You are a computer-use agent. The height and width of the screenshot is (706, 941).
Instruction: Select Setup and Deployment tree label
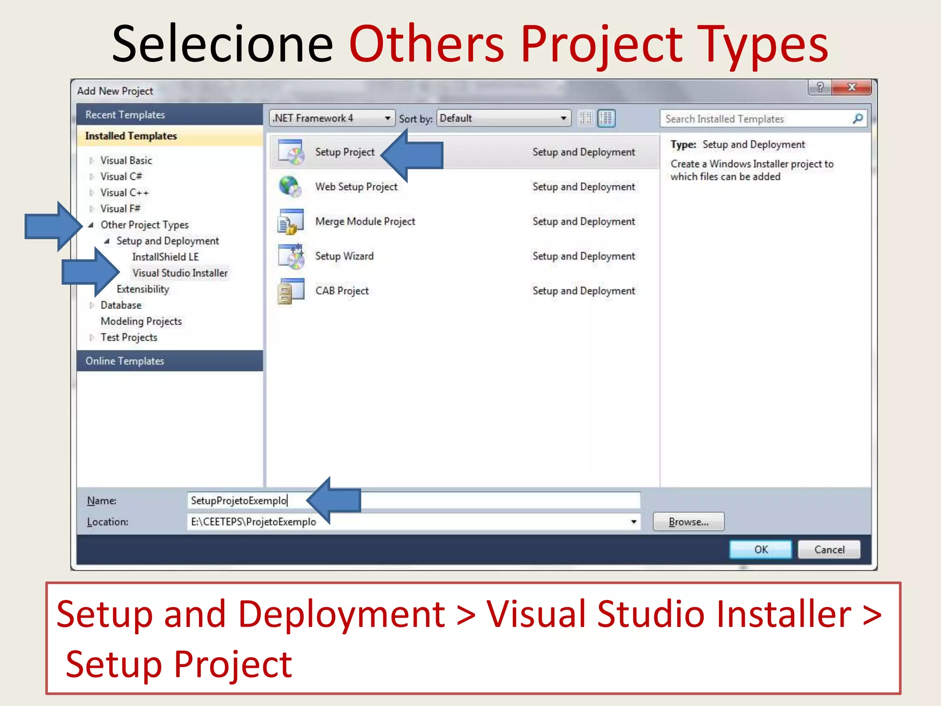coord(168,241)
